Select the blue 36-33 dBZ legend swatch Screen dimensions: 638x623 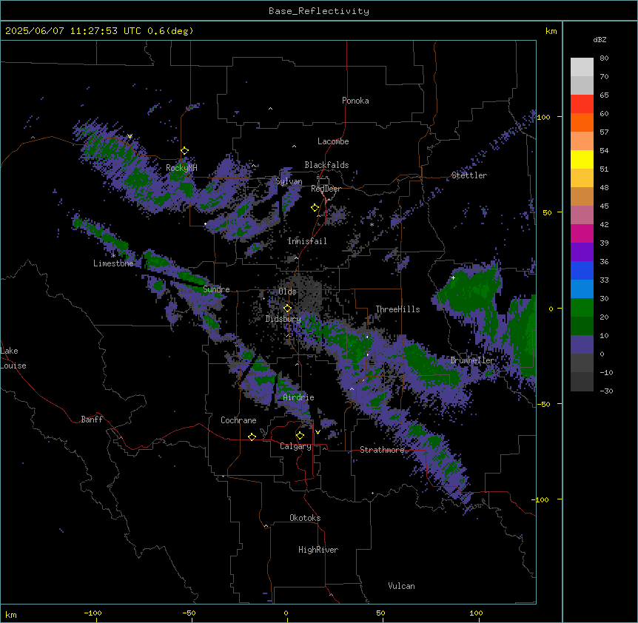click(x=582, y=270)
